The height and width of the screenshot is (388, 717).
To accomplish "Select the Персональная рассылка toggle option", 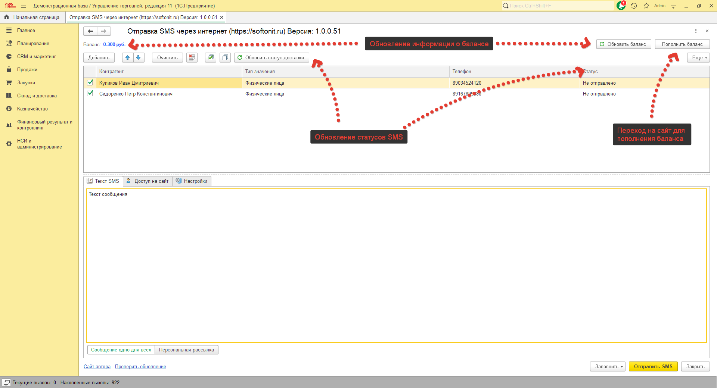I will [x=186, y=350].
